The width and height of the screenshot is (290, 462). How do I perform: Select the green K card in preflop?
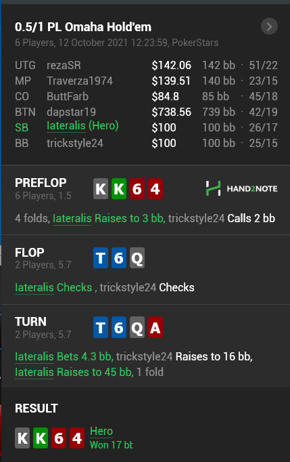[119, 189]
